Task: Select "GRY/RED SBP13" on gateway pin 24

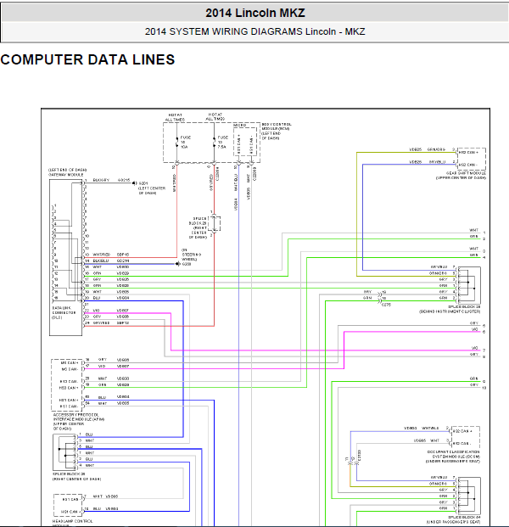Action: click(x=111, y=322)
